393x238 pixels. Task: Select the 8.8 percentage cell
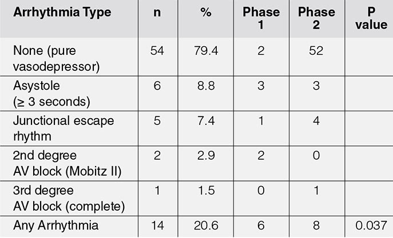coord(206,86)
